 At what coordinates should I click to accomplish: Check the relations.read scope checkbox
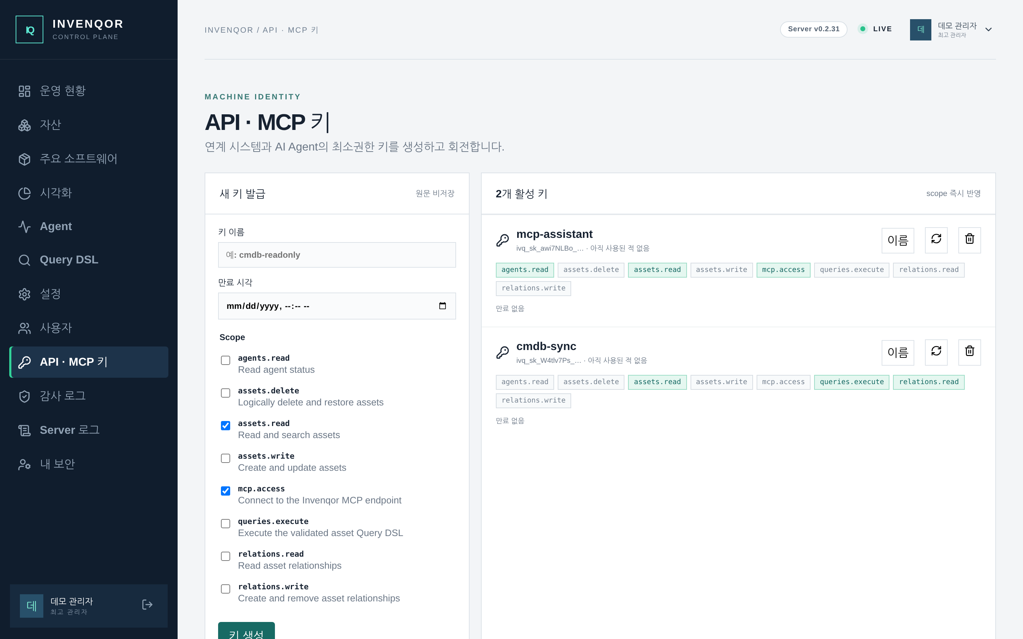[x=226, y=556]
